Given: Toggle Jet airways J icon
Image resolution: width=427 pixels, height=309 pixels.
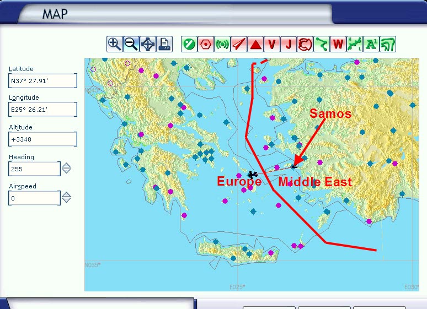Looking at the screenshot, I should tap(289, 44).
